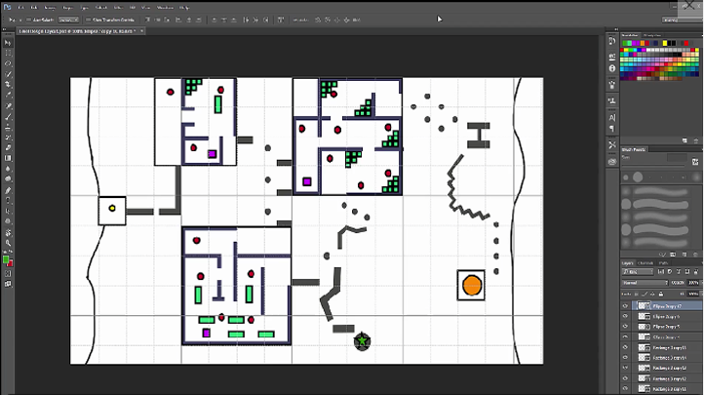
Task: Select the Path Selection tool
Action: pyautogui.click(x=8, y=211)
